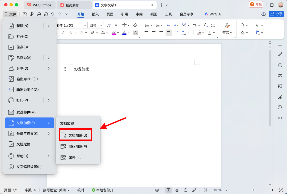Open the font size 四号 dropdown

pyautogui.click(x=96, y=25)
